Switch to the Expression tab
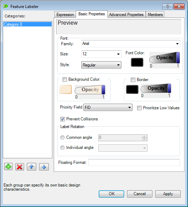This screenshot has height=207, width=188. [x=65, y=15]
